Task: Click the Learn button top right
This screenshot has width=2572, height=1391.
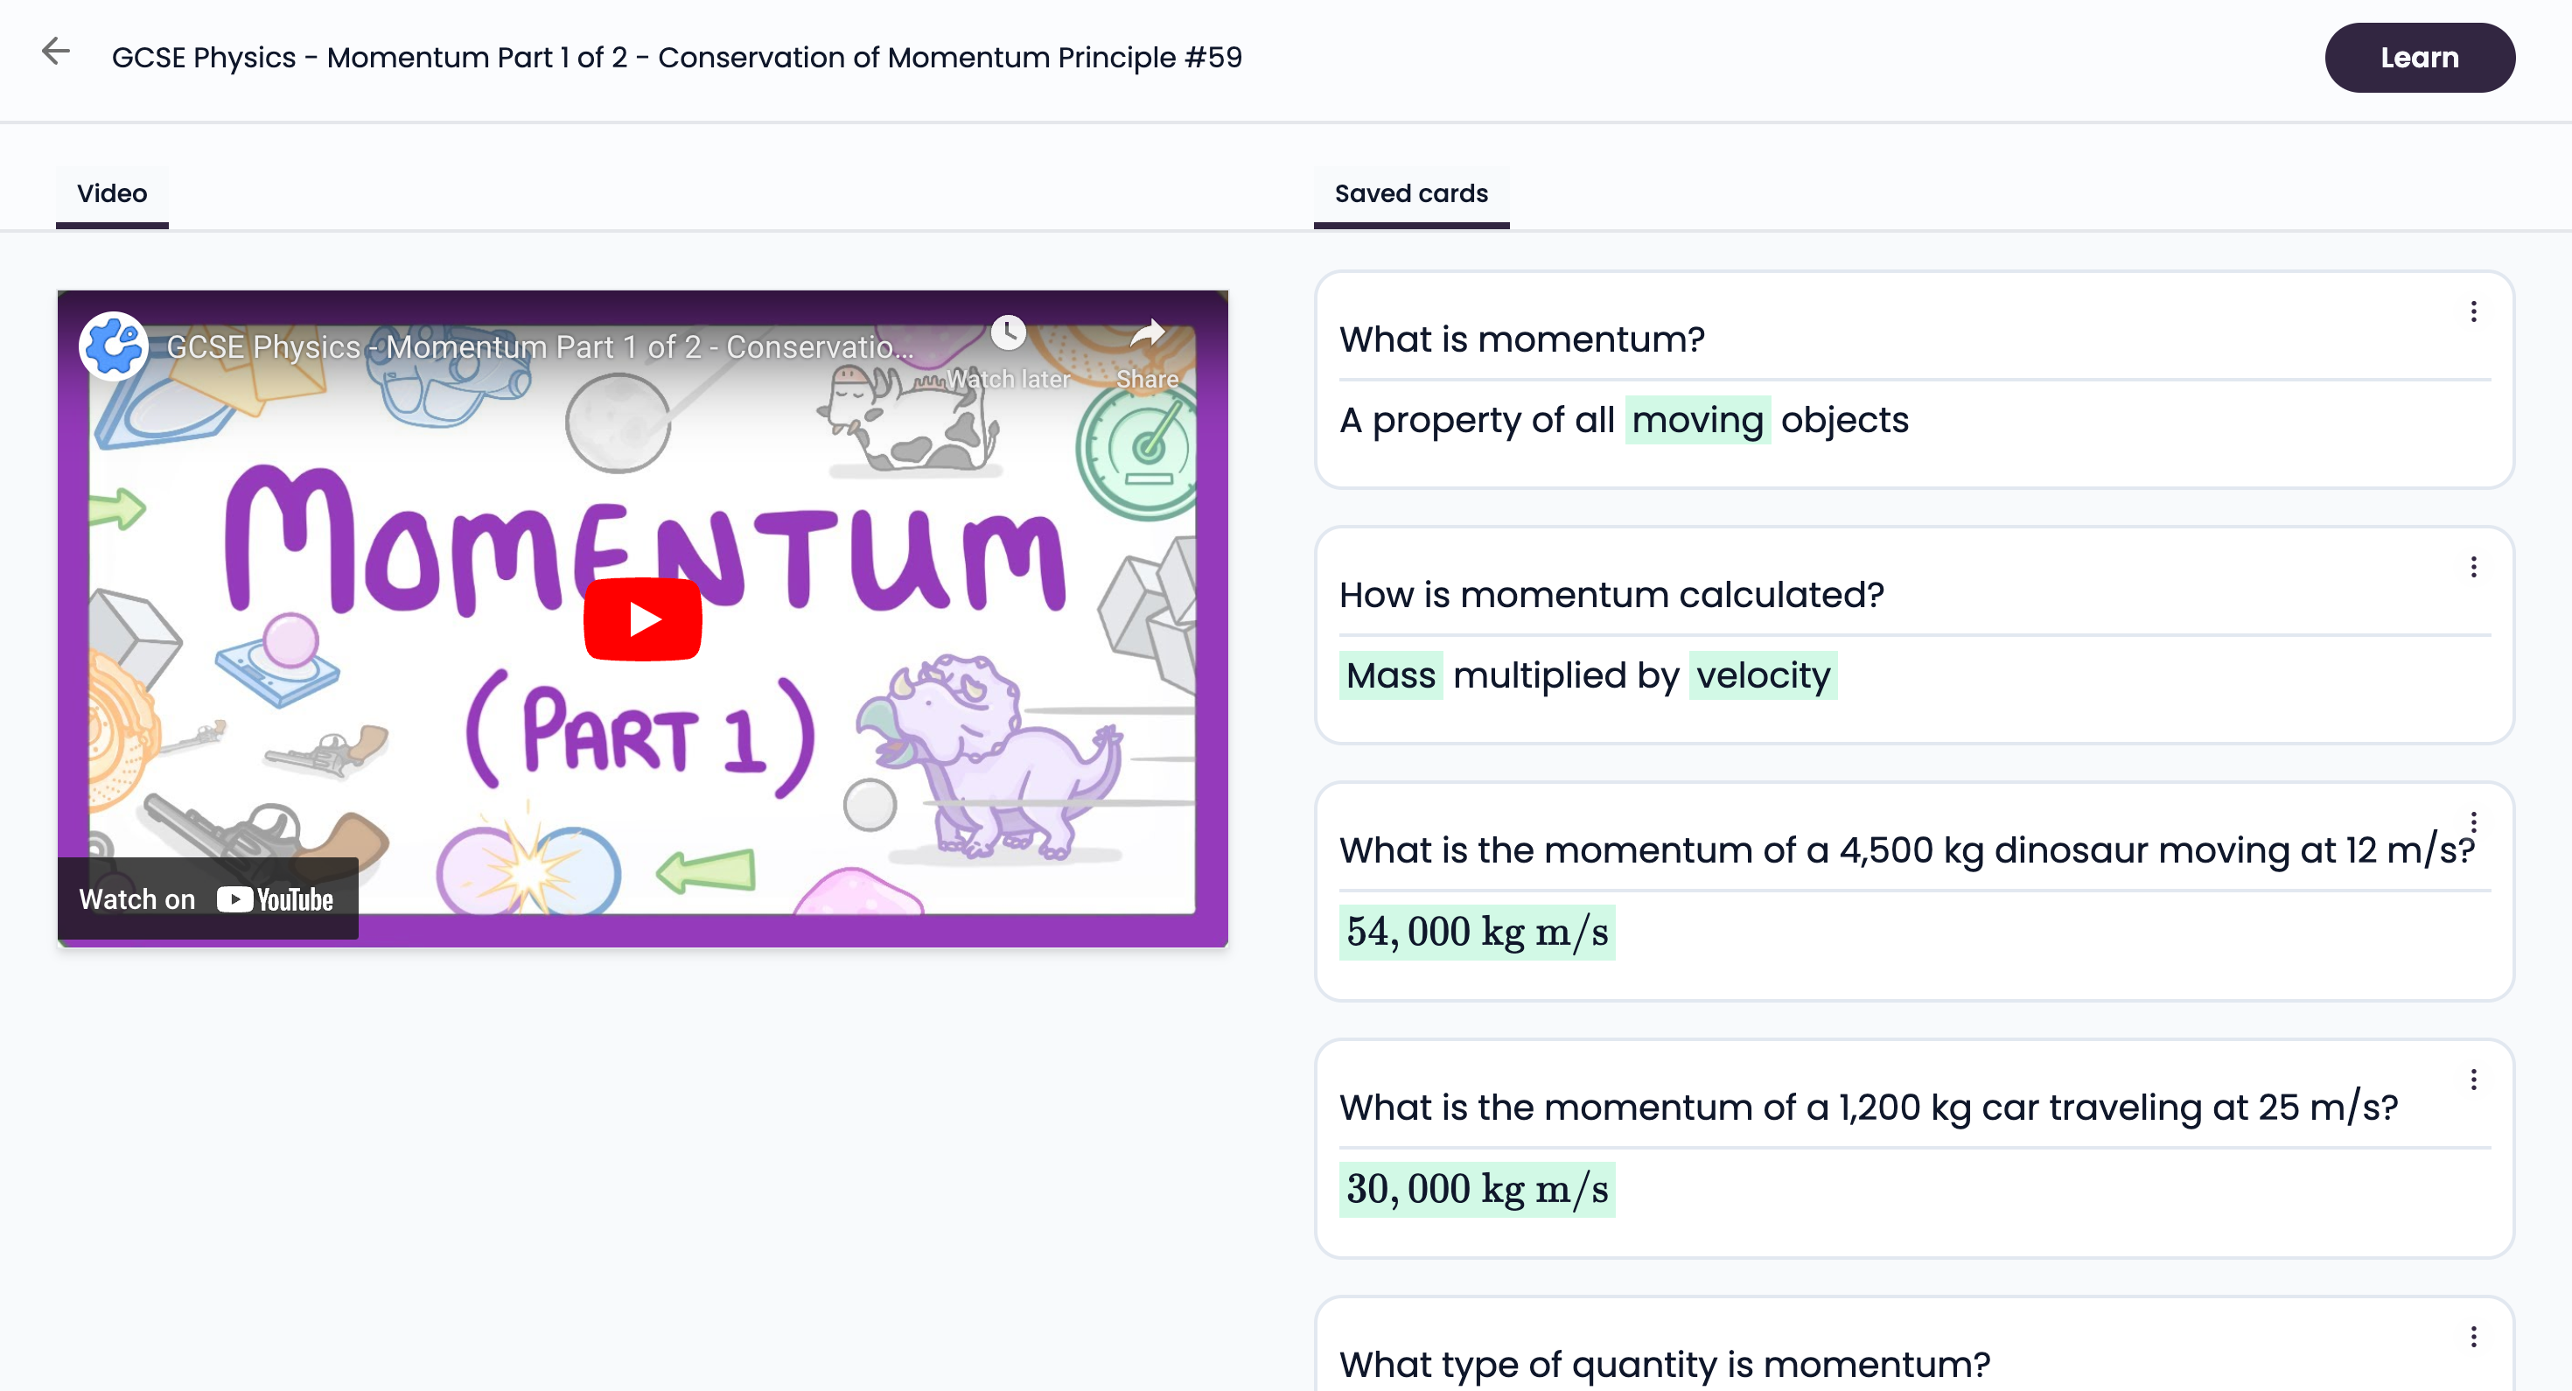Action: (2418, 57)
